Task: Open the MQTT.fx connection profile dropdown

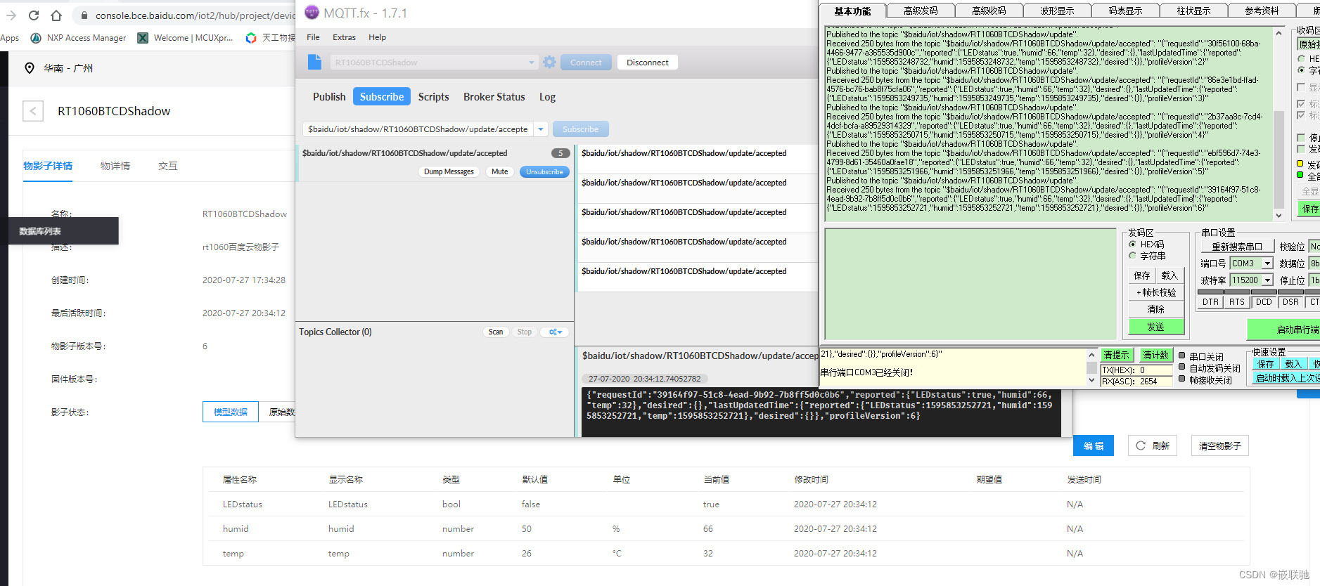Action: click(532, 63)
